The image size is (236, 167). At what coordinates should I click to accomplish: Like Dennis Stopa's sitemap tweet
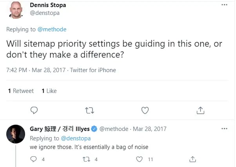pos(145,110)
